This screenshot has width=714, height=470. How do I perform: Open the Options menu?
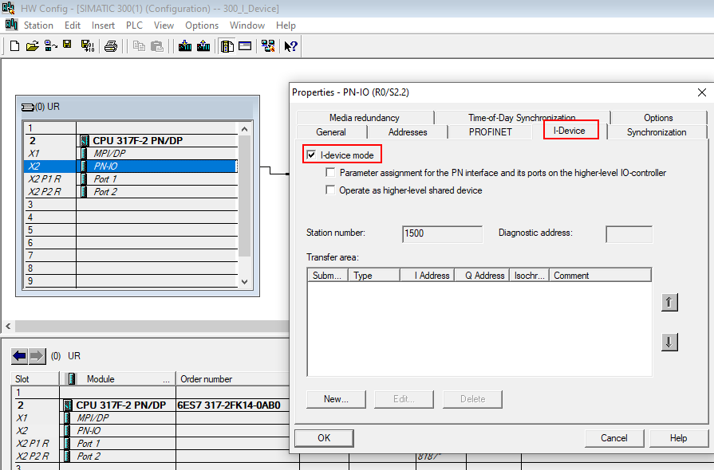click(202, 25)
